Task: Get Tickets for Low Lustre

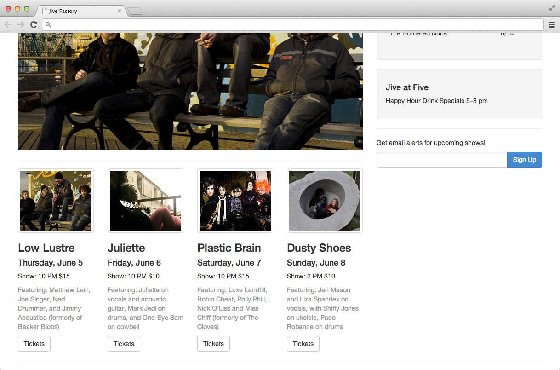Action: (x=34, y=344)
